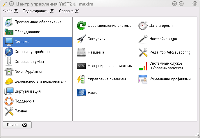The width and height of the screenshot is (200, 138).
Task: Click the Управление профилями label
Action: click(170, 79)
